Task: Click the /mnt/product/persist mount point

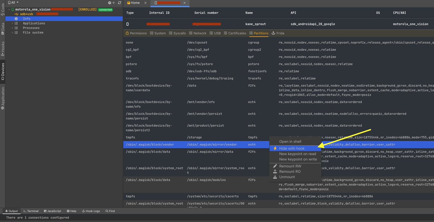Action: coord(205,126)
